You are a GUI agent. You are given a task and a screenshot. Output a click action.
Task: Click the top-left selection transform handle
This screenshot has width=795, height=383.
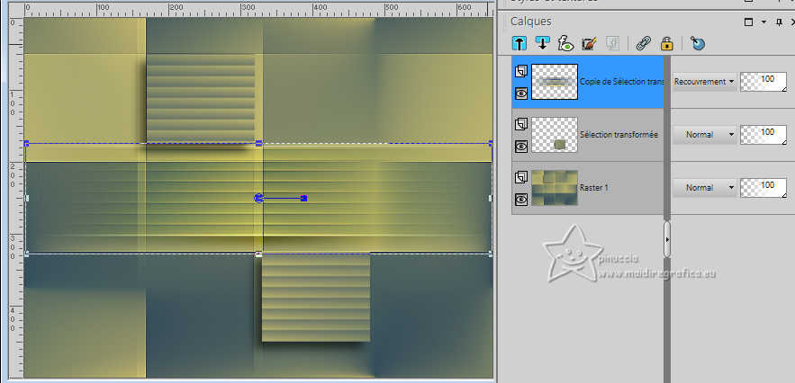26,143
